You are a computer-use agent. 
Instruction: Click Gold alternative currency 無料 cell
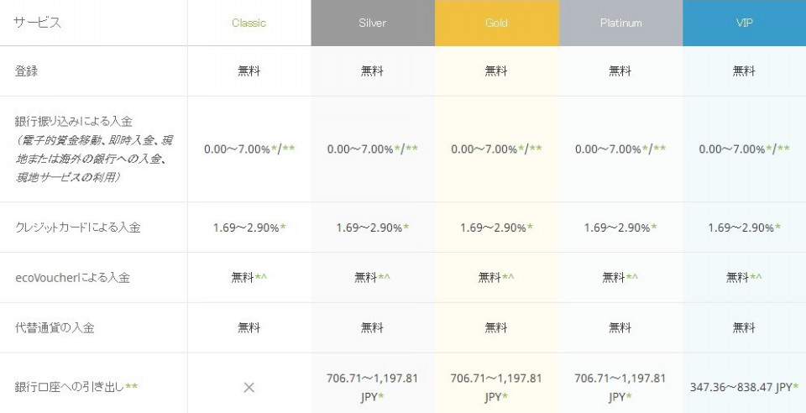[496, 327]
